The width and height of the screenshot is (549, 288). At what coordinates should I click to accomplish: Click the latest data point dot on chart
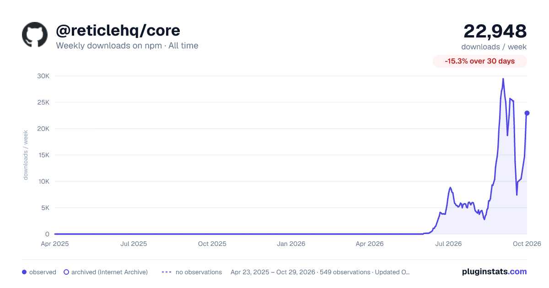pos(527,113)
